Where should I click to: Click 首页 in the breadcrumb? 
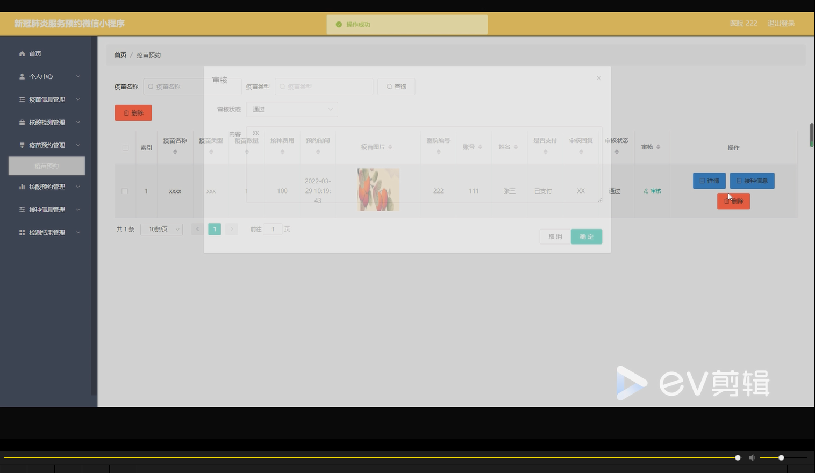point(120,55)
